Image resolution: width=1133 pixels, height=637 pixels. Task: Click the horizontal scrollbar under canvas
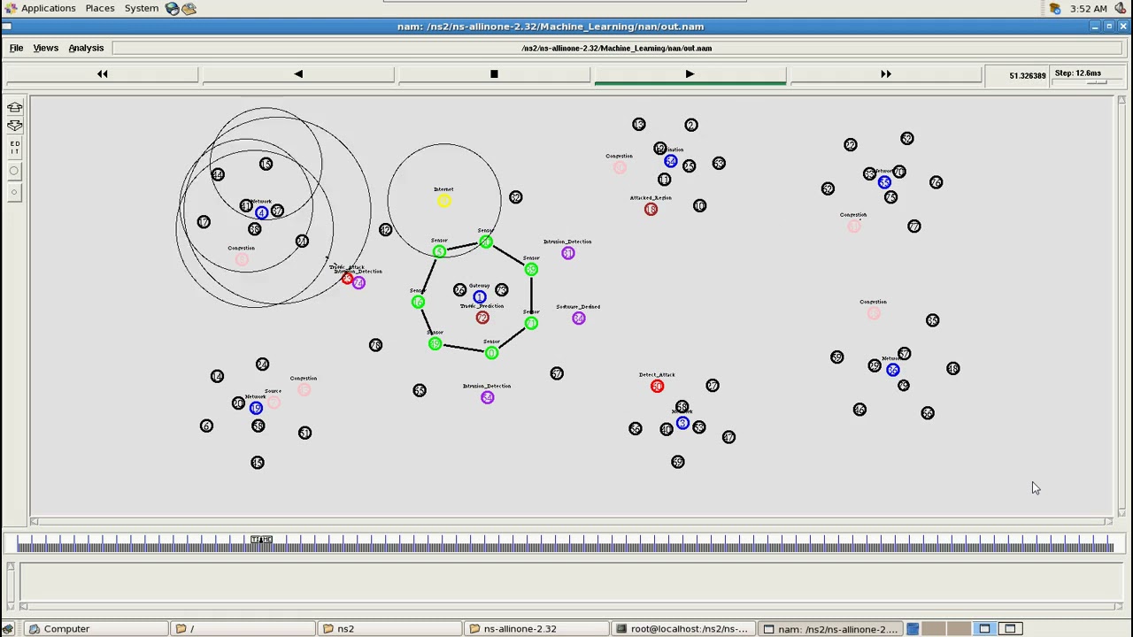(571, 521)
